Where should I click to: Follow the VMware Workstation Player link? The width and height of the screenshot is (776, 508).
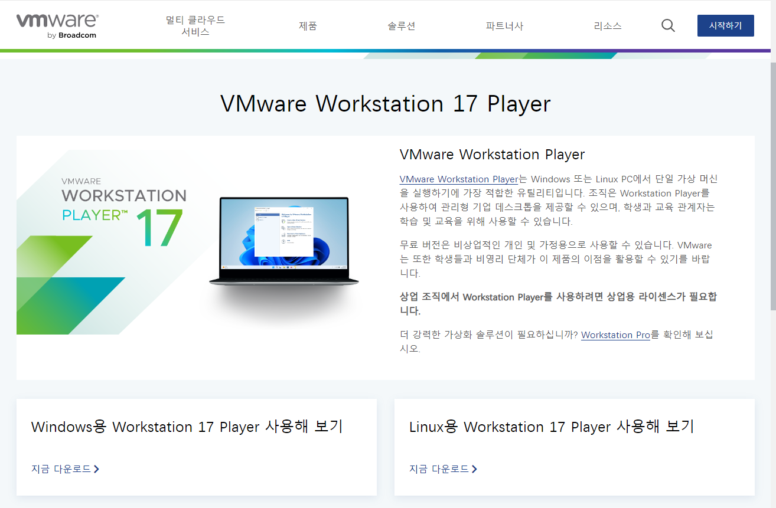click(x=459, y=179)
